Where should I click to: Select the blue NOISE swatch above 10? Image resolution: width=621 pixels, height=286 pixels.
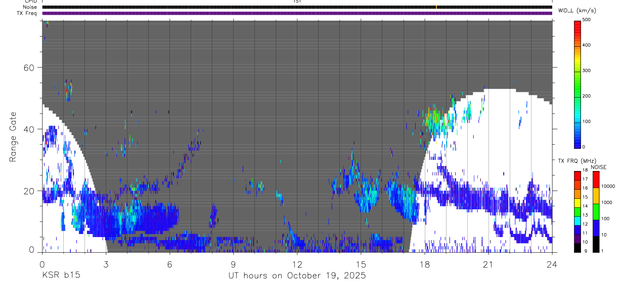click(x=596, y=227)
